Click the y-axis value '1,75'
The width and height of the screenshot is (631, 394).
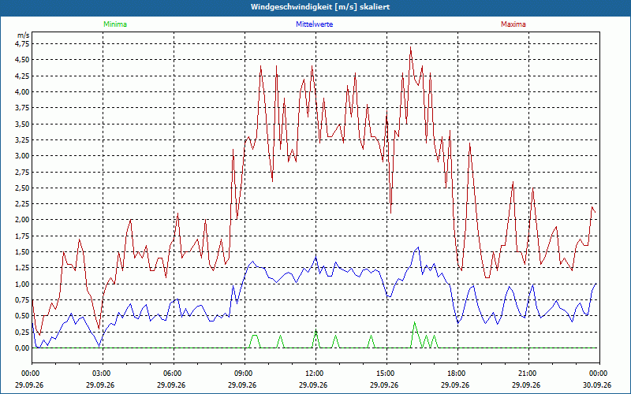coord(23,236)
